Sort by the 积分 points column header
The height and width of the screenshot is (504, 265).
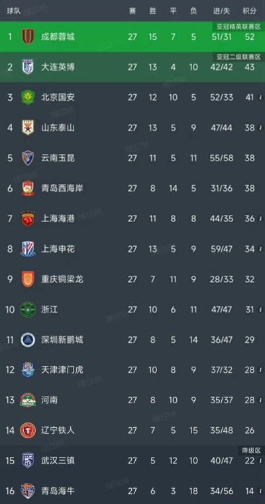point(250,11)
